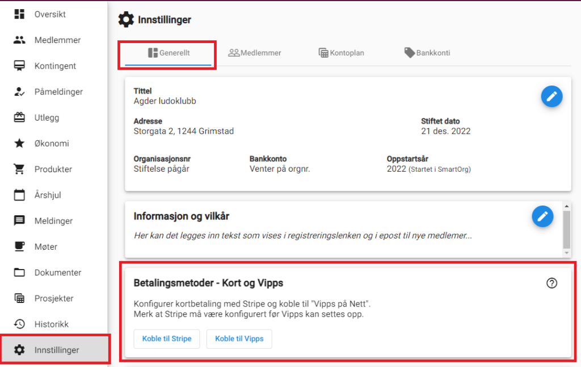
Task: Open Økonomi menu label
Action: (x=52, y=143)
